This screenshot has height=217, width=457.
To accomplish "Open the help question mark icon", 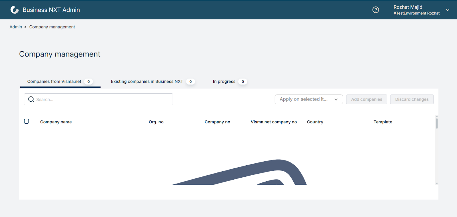I will (x=376, y=10).
